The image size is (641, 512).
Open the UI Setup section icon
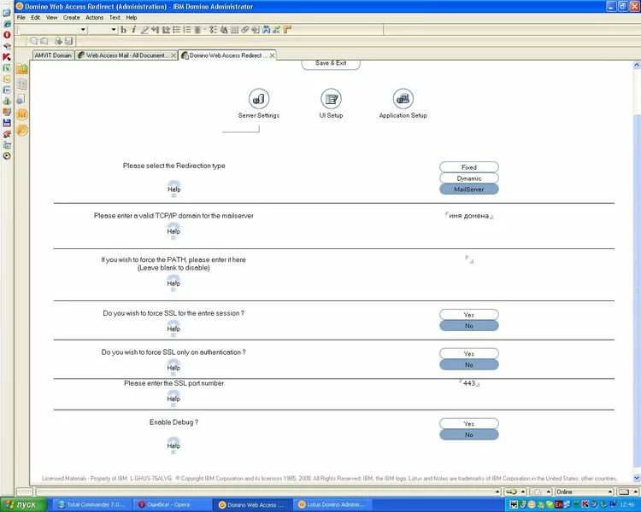pos(331,98)
